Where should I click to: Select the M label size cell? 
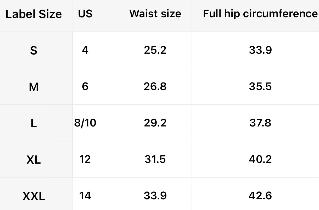pyautogui.click(x=34, y=87)
